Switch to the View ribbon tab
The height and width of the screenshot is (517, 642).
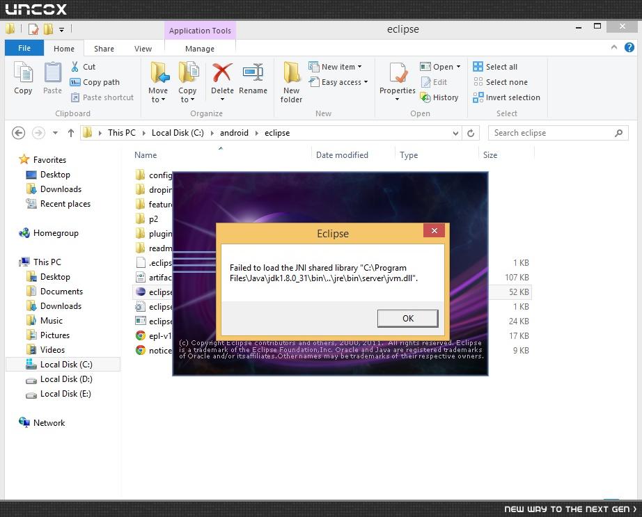pos(143,49)
